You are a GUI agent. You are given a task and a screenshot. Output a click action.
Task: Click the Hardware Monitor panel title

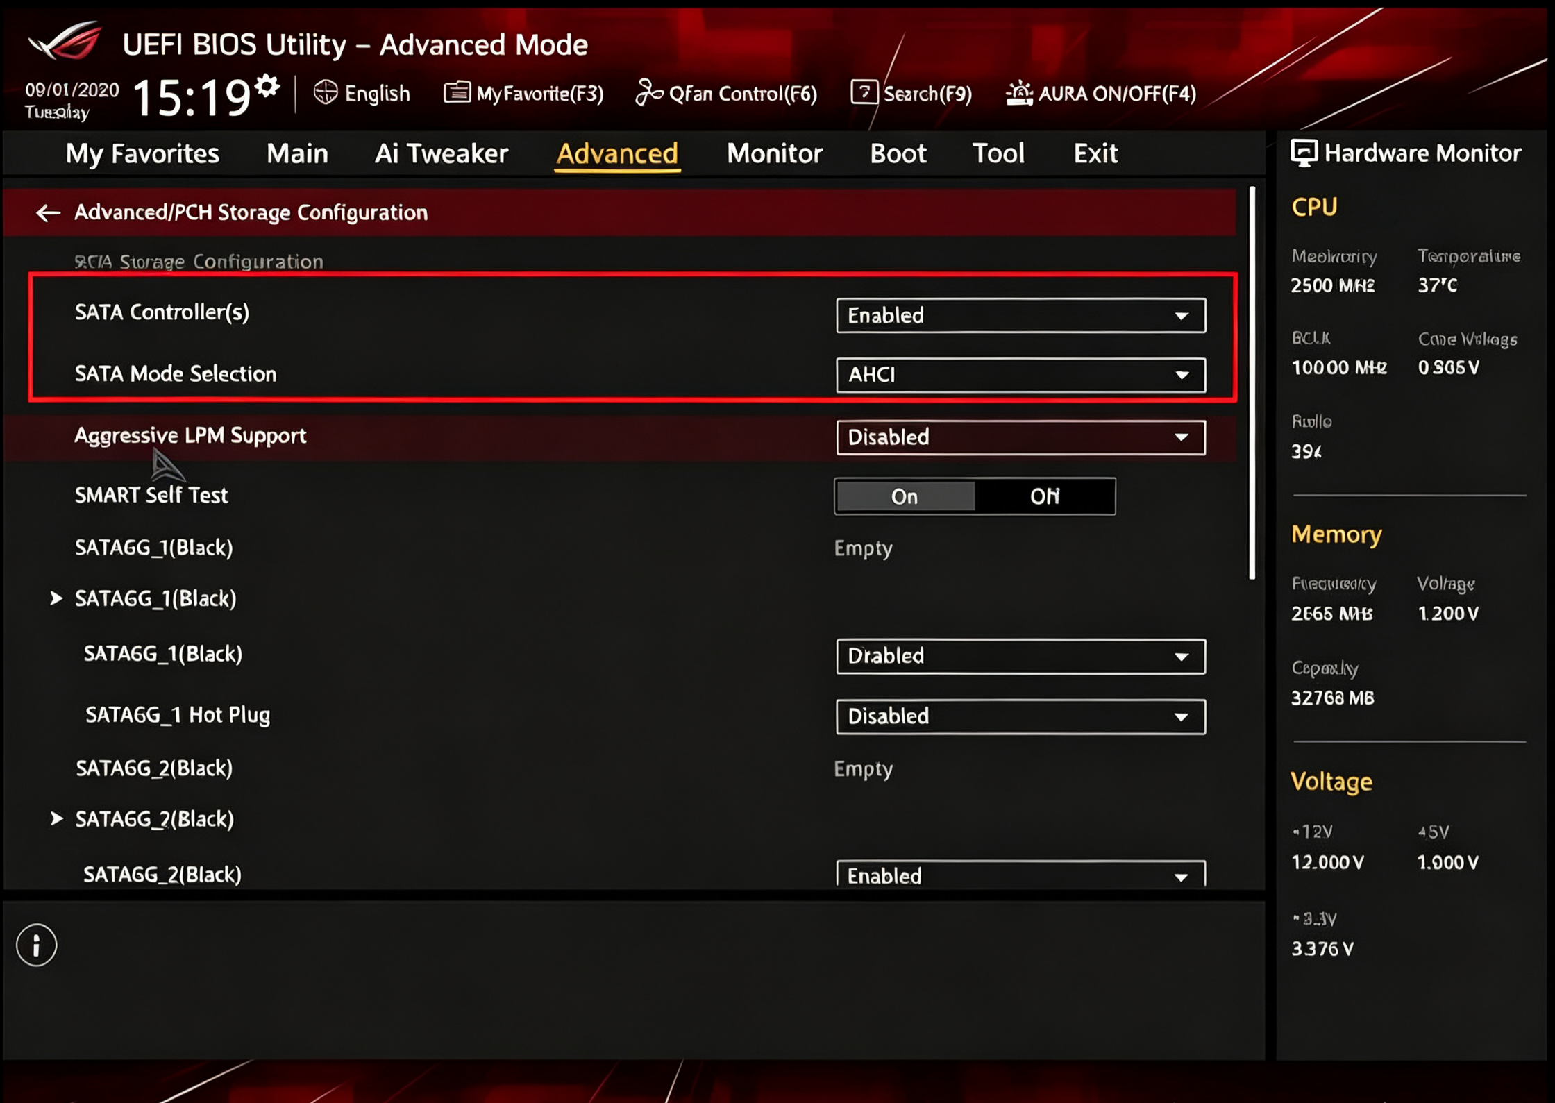pyautogui.click(x=1422, y=153)
